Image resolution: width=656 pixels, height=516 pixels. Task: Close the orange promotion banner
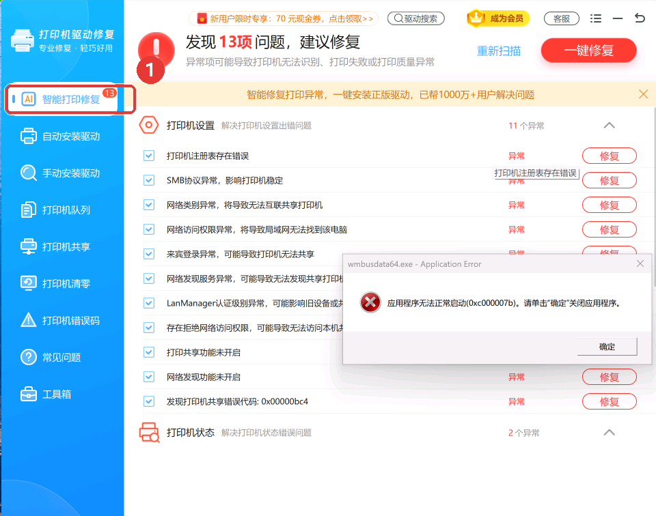644,94
